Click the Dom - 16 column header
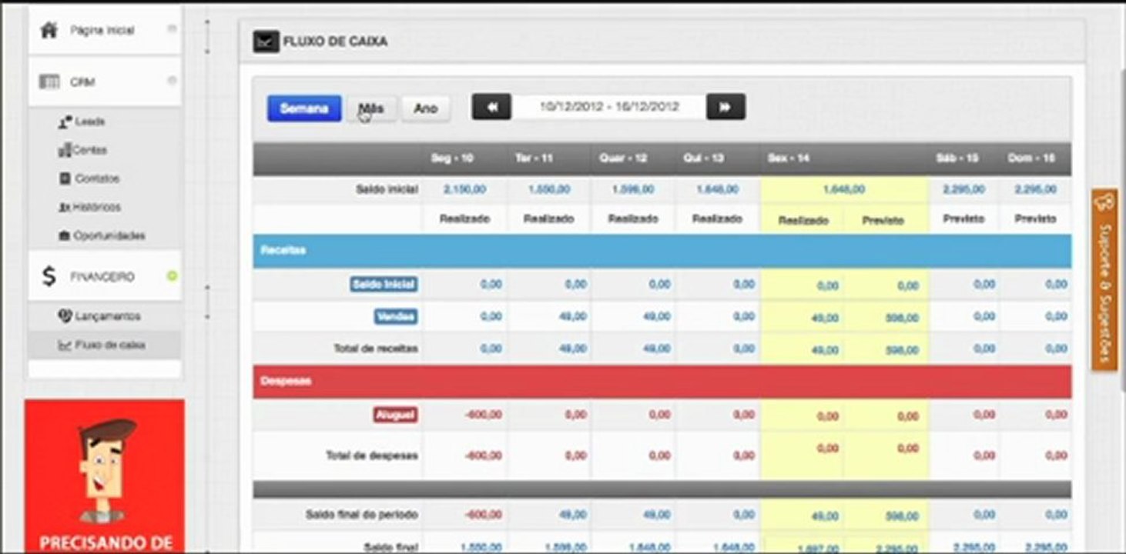Viewport: 1126px width, 554px height. pyautogui.click(x=1031, y=159)
